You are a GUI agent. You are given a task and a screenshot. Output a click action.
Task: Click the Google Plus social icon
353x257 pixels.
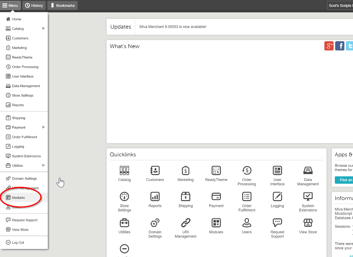329,46
